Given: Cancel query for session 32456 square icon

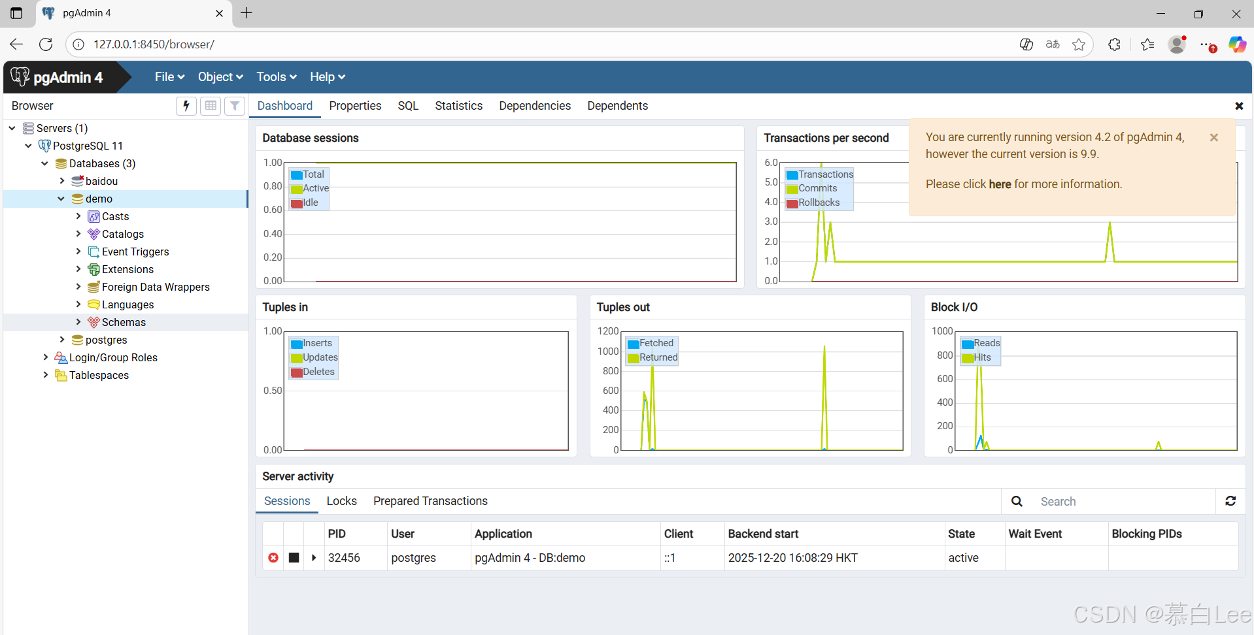Looking at the screenshot, I should click(294, 557).
